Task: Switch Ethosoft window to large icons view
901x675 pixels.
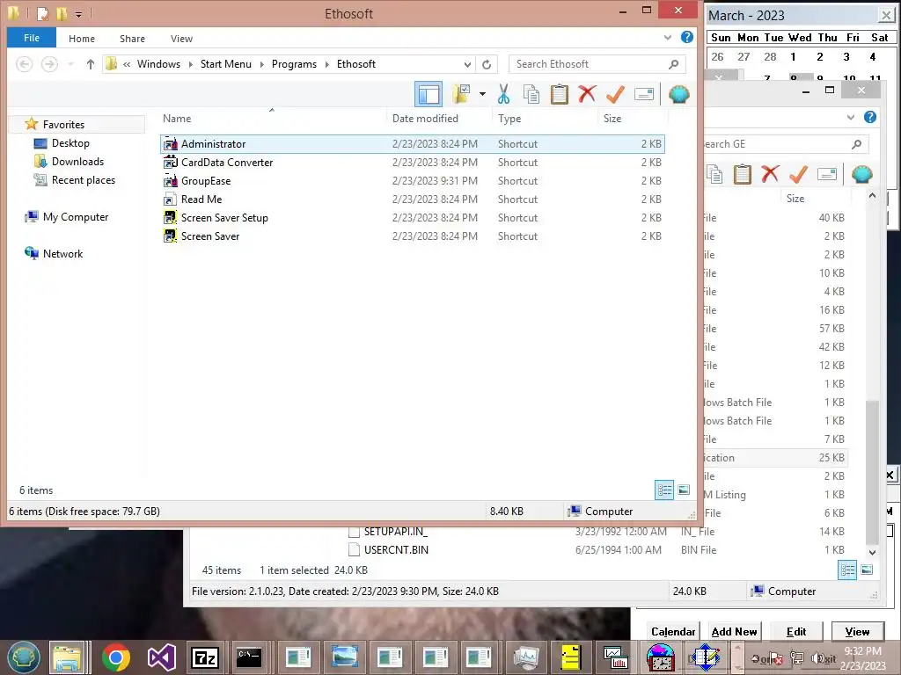Action: [684, 490]
